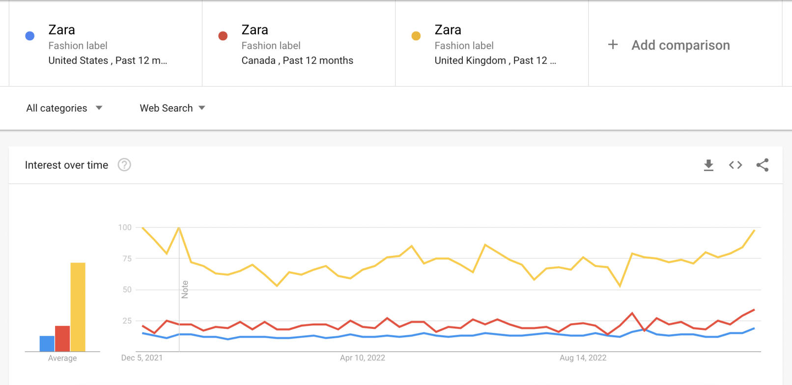Select the Fashion label text under Zara Canada
Viewport: 792px width, 385px height.
pyautogui.click(x=271, y=45)
